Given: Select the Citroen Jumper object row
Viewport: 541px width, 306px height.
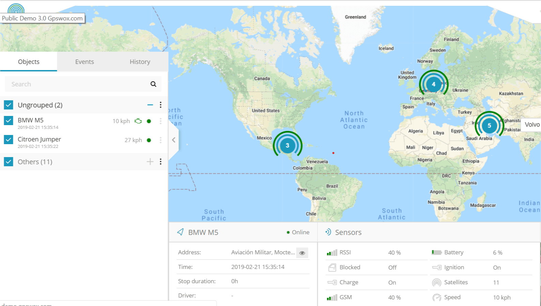Looking at the screenshot, I should pos(84,142).
